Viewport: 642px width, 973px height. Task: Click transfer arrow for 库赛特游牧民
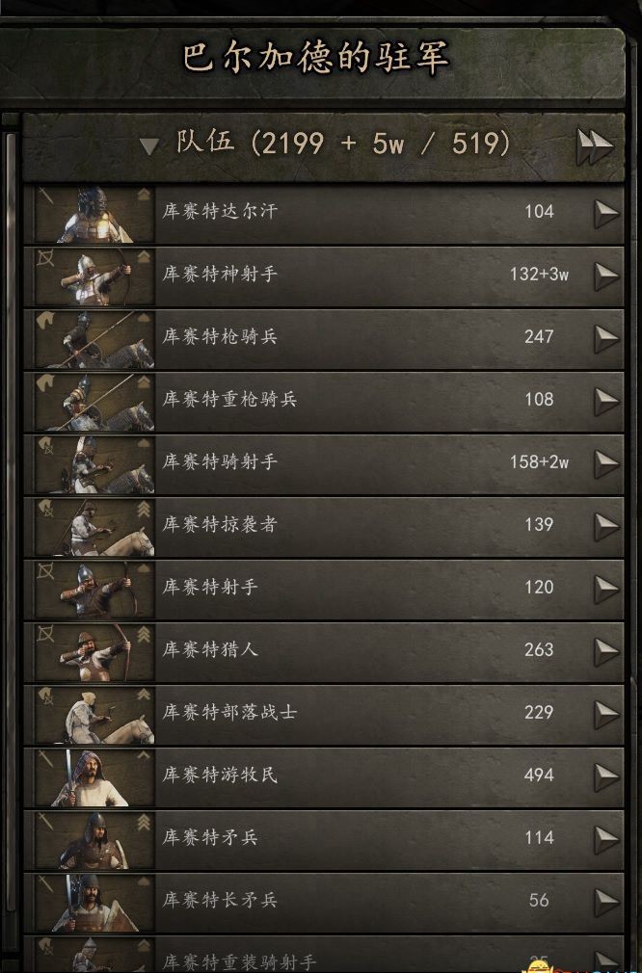(606, 778)
